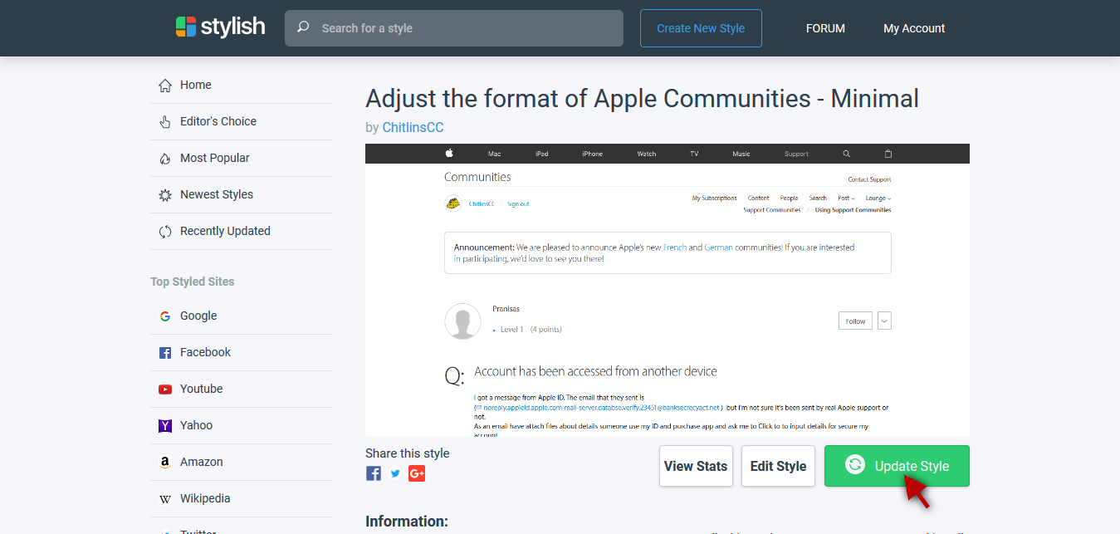Open Home via its house icon

coord(165,85)
